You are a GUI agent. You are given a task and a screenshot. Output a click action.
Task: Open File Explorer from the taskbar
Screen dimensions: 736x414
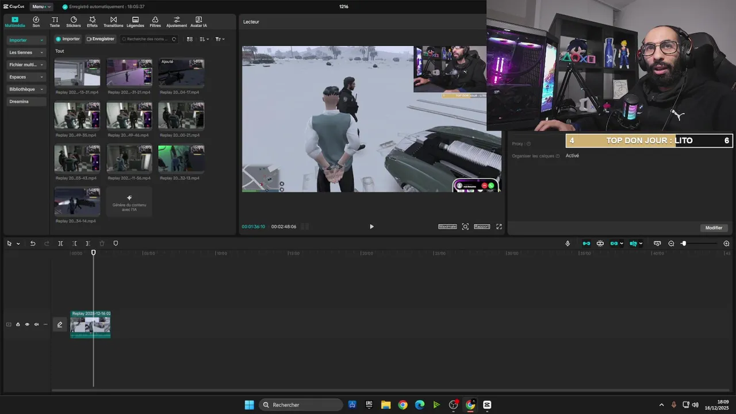pyautogui.click(x=386, y=405)
